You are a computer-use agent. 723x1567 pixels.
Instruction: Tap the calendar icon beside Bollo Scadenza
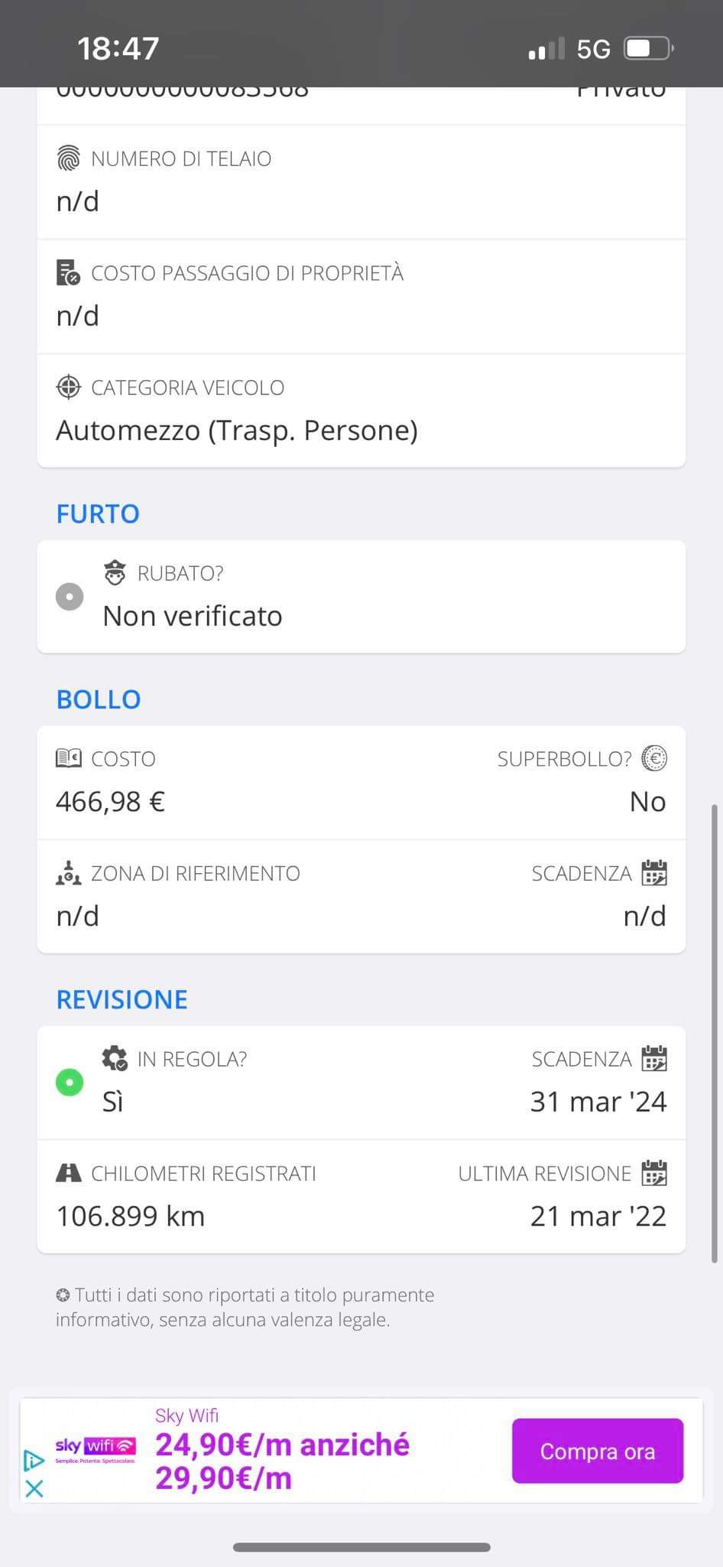(654, 873)
